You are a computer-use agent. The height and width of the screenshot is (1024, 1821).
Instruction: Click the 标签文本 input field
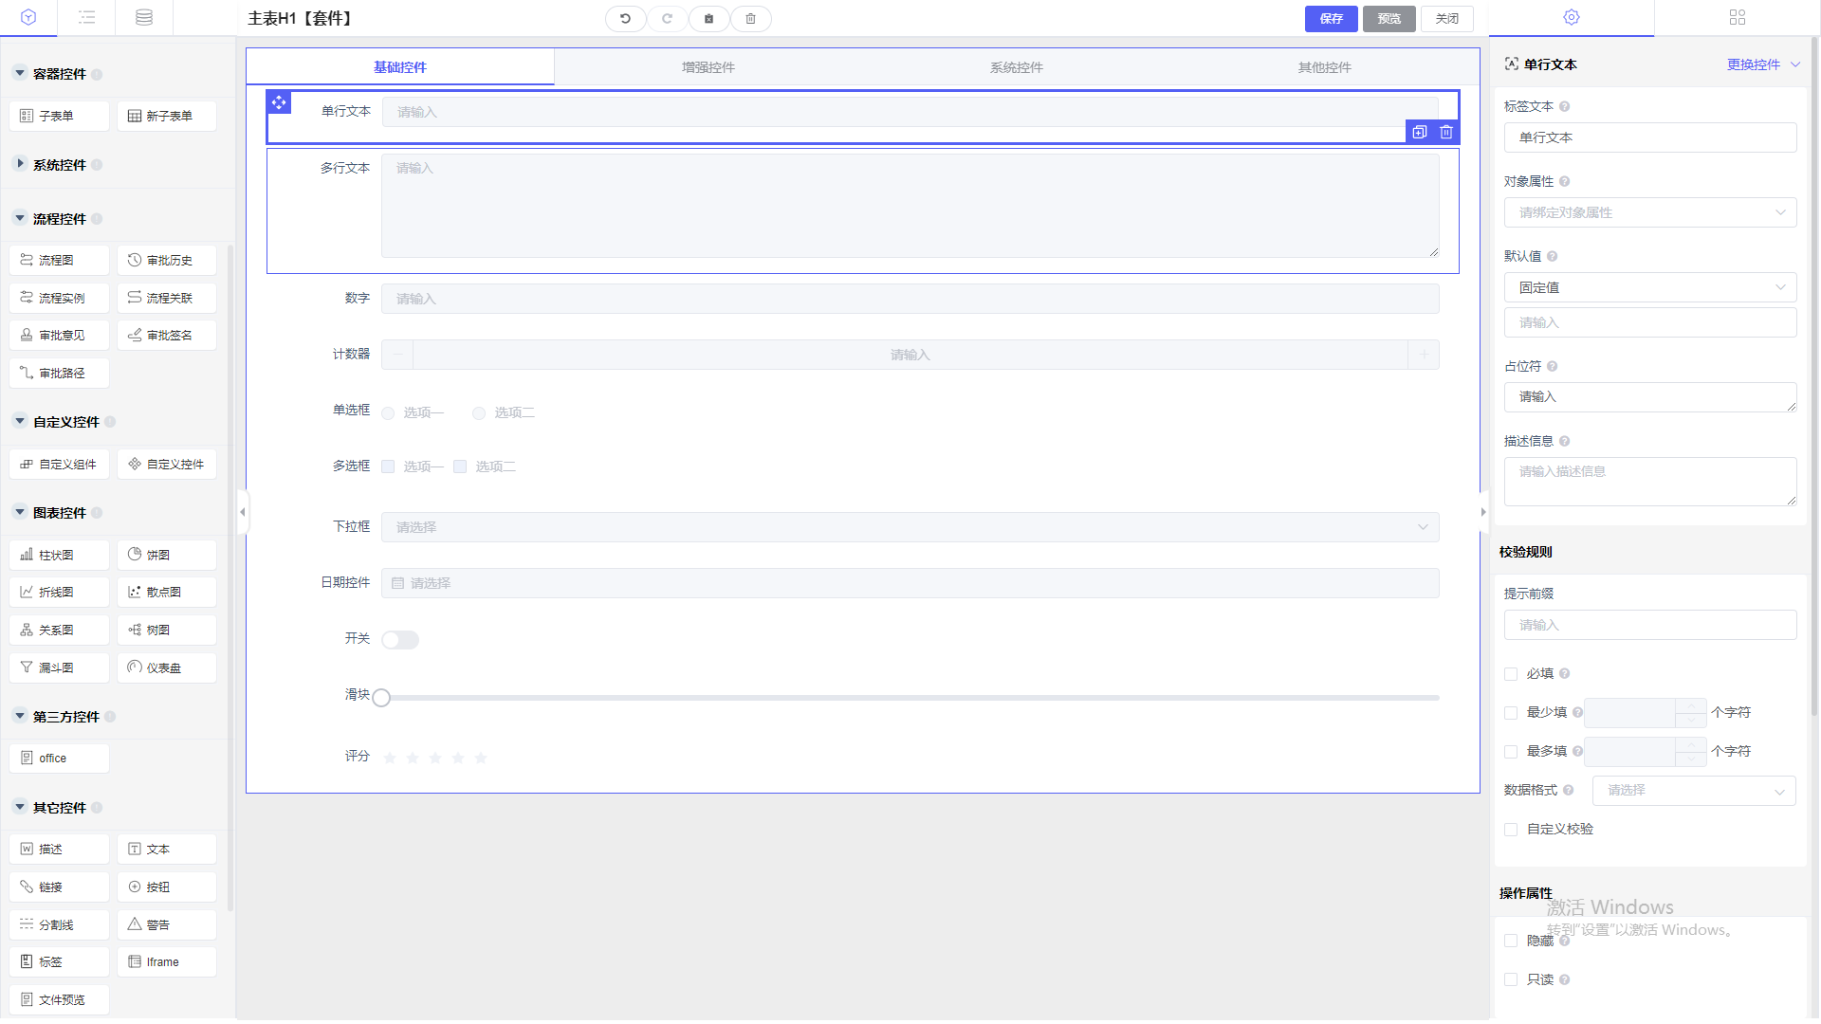[x=1649, y=137]
